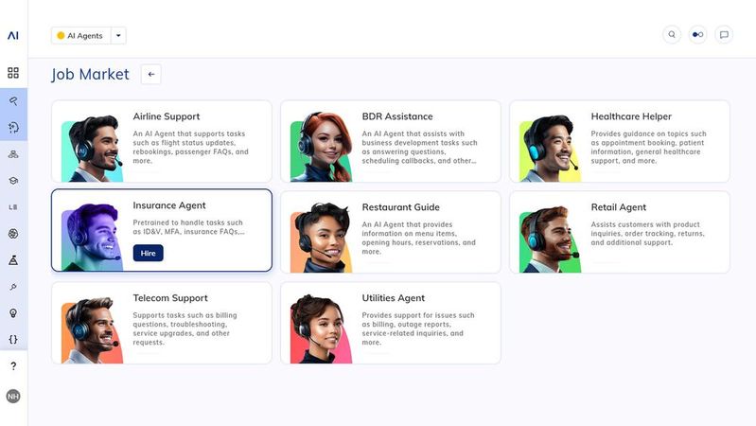756x426 pixels.
Task: Click the Insurance Agent description text
Action: point(189,227)
